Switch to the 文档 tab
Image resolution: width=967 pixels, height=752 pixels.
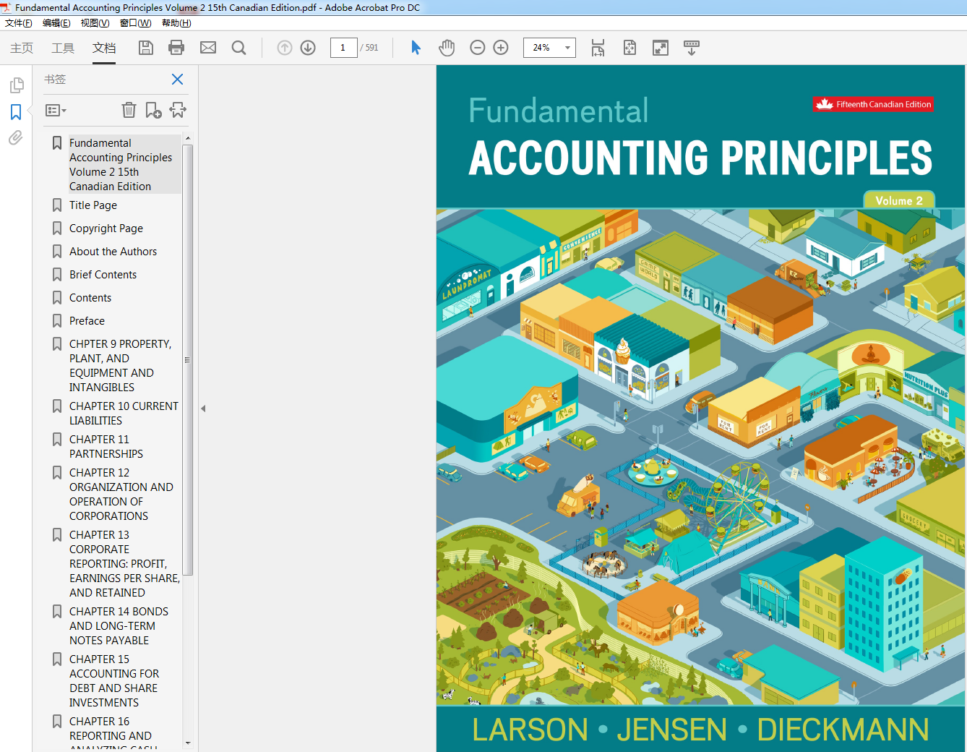104,48
